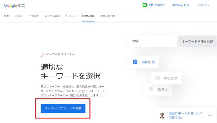Image resolution: width=217 pixels, height=123 pixels.
Task: Click the 高校生 塾 label text
Action: click(148, 62)
